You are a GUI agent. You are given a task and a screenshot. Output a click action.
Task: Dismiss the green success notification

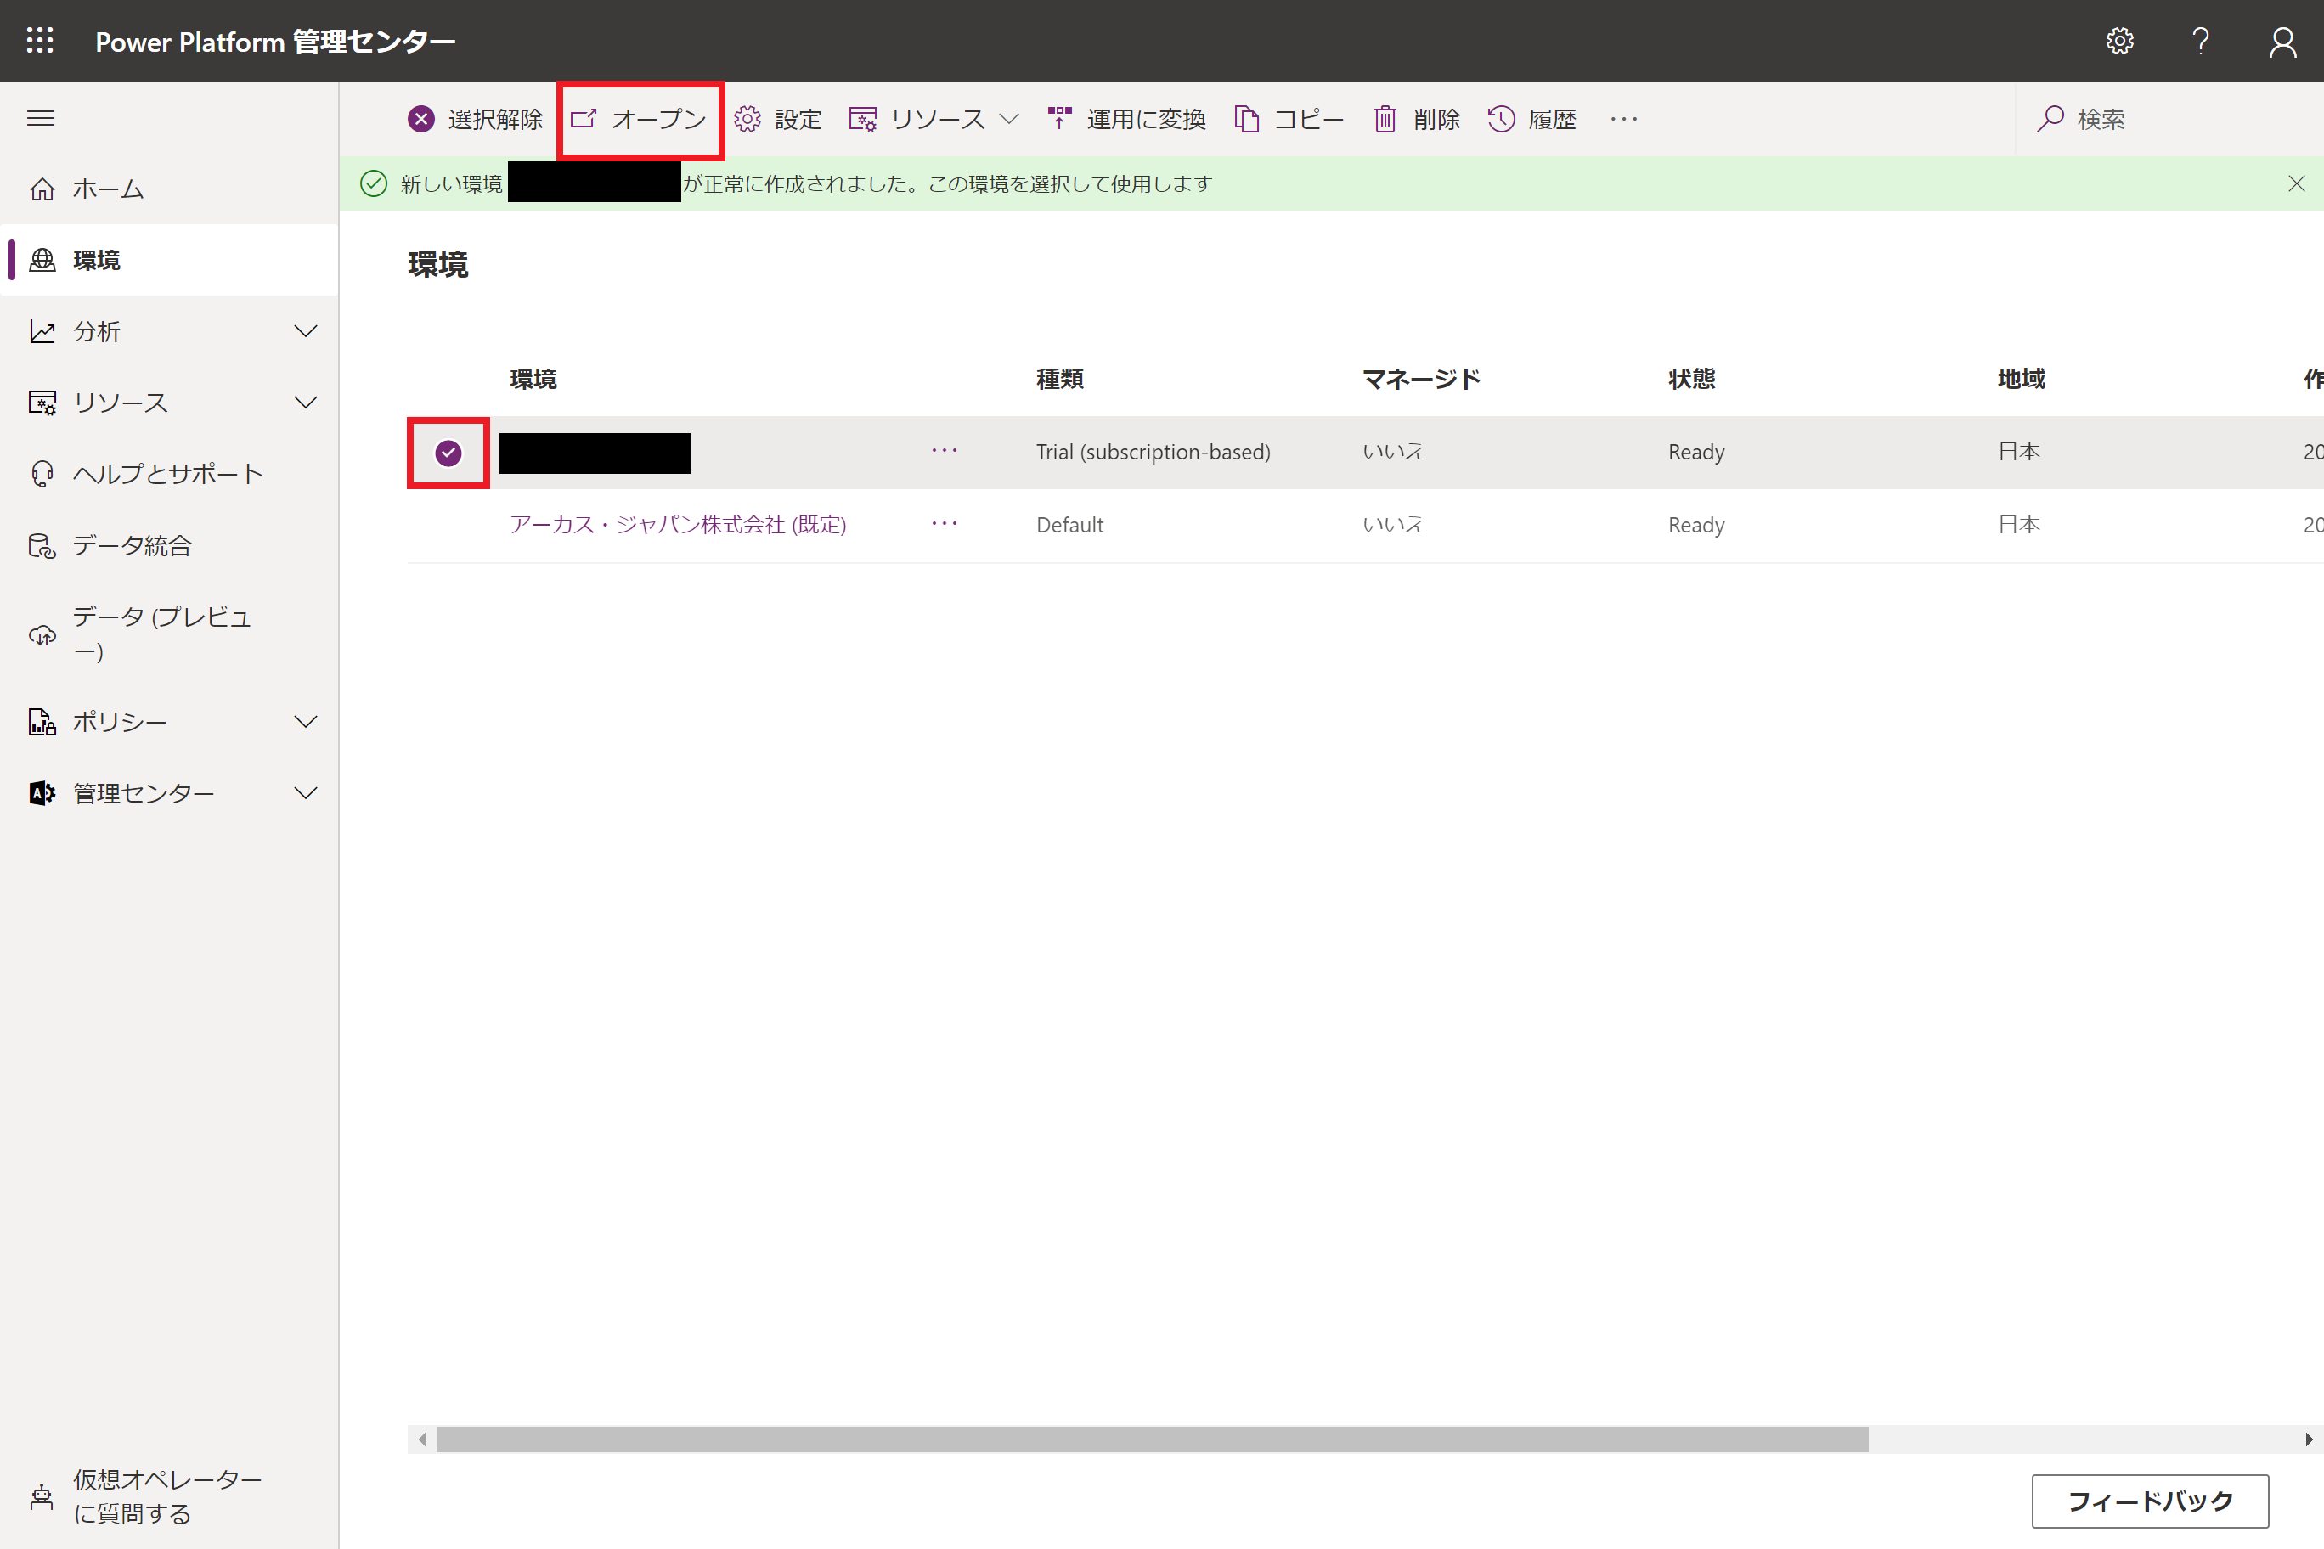tap(2296, 183)
